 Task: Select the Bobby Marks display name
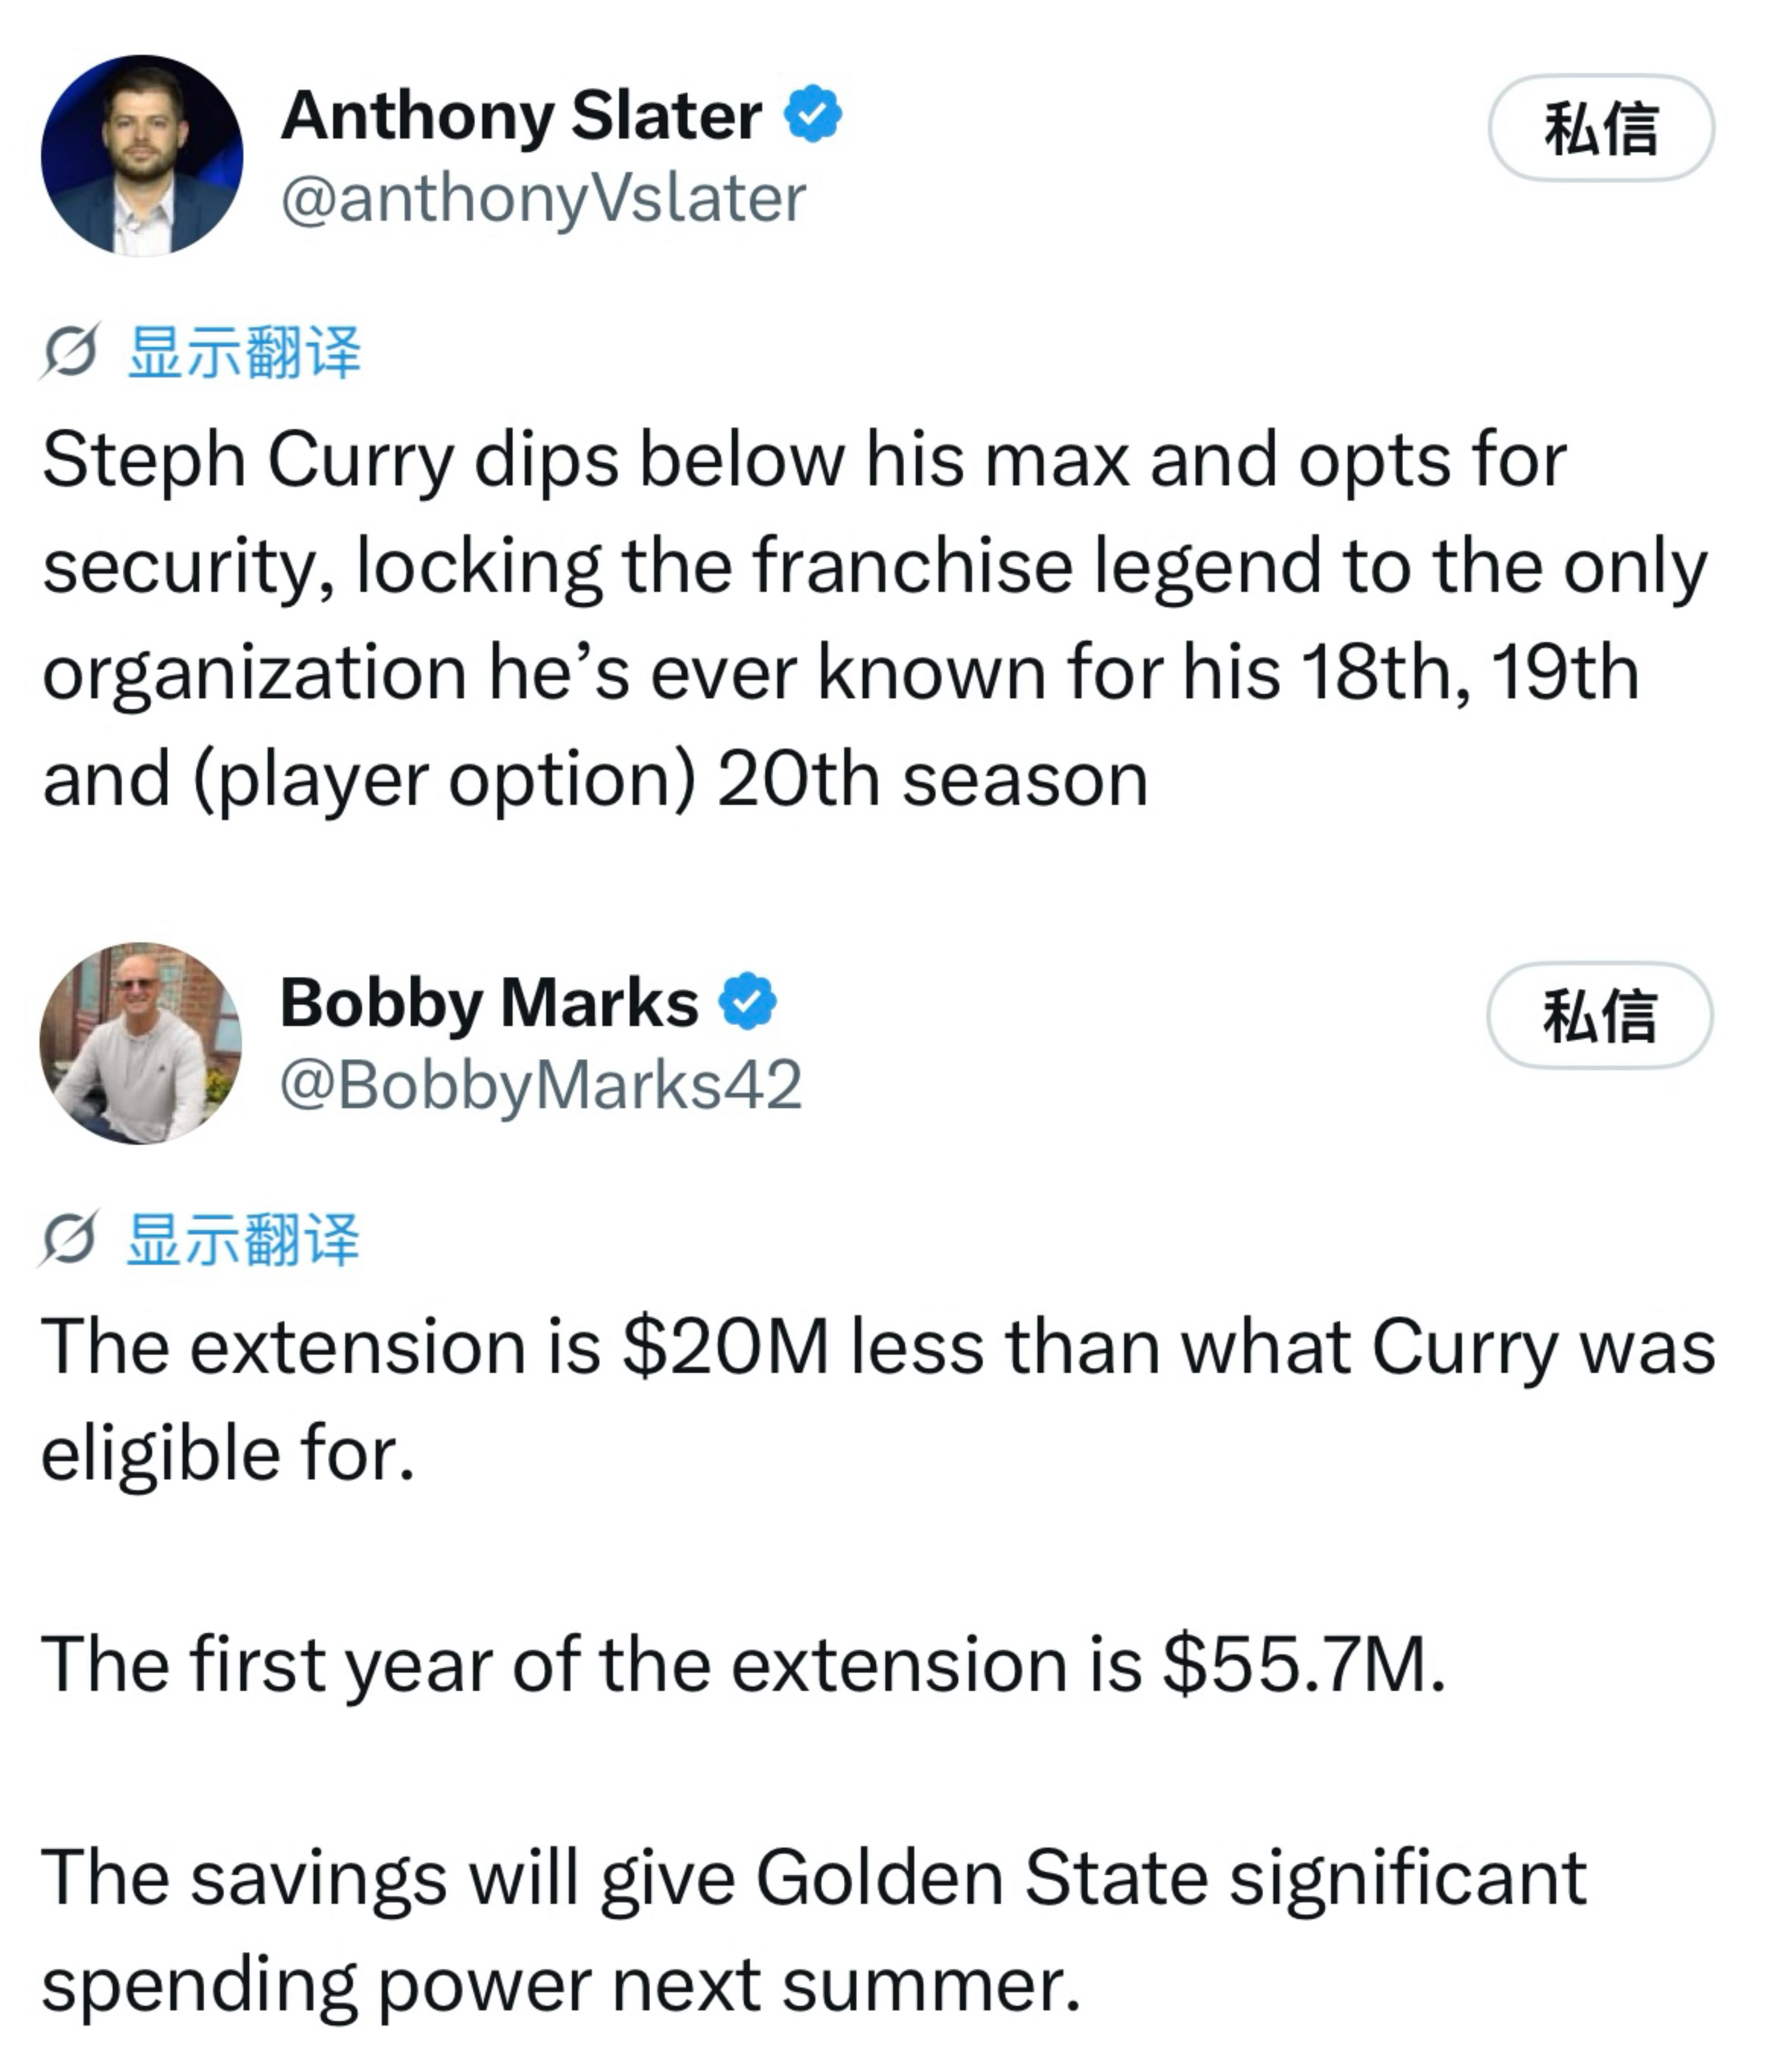[x=489, y=1002]
